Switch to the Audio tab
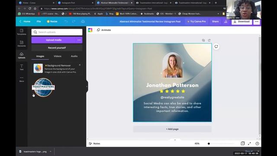 point(74,56)
